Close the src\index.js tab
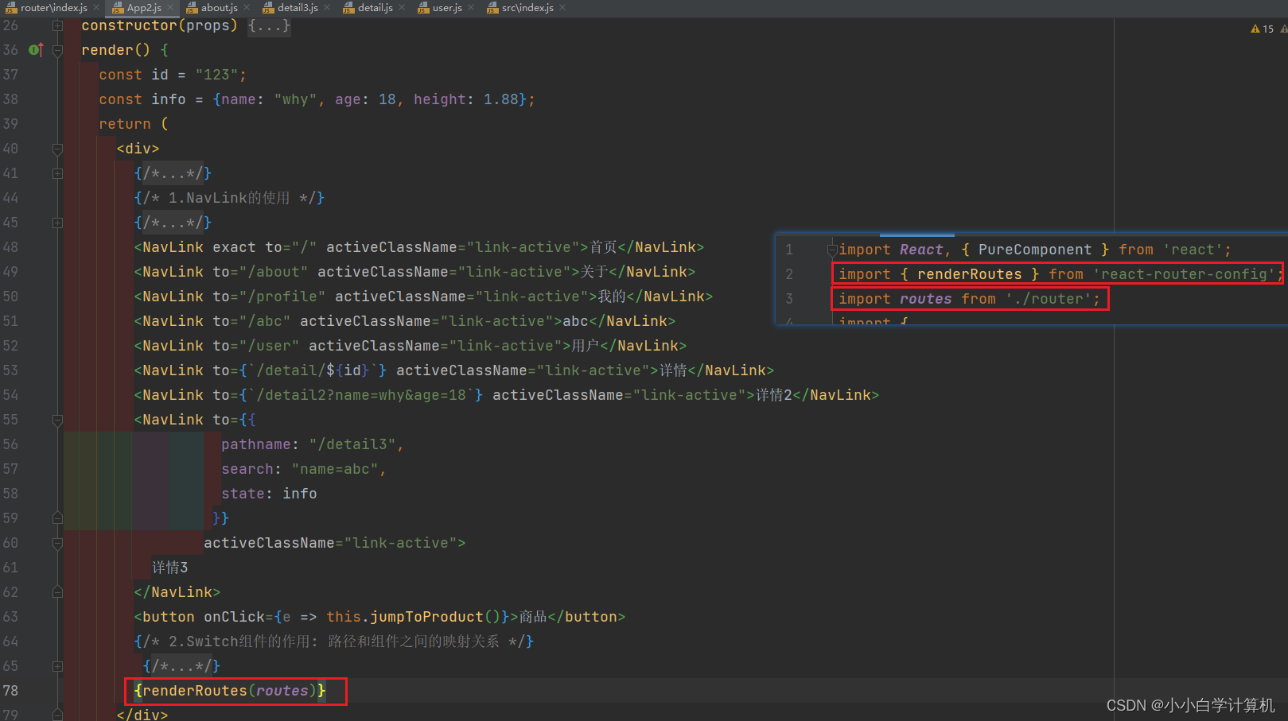Screen dimensions: 1288x721 pos(562,7)
